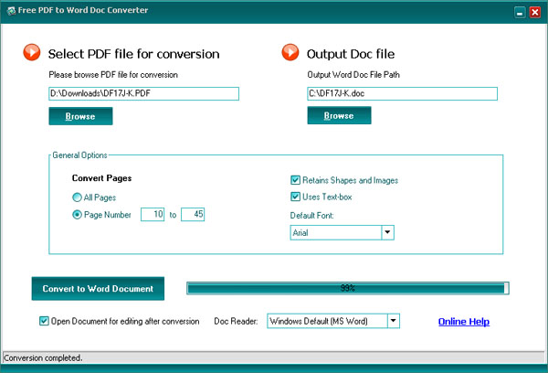Select the All Pages radio button
The width and height of the screenshot is (548, 373).
coord(78,197)
